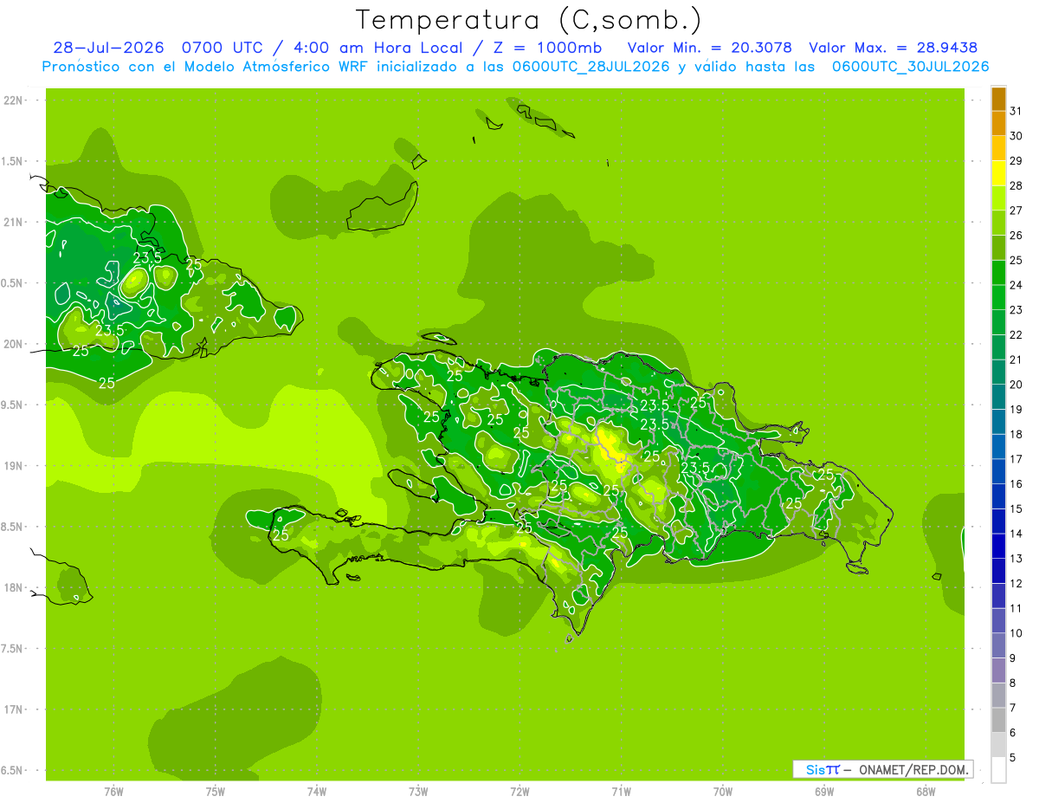Click the "22N" latitude label
Image resolution: width=1039 pixels, height=803 pixels.
coord(13,100)
